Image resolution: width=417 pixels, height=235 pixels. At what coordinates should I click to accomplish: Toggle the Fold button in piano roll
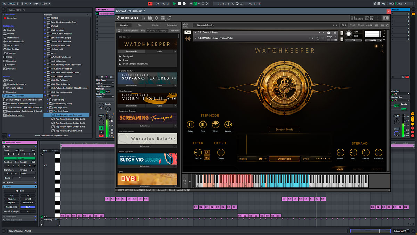[45, 151]
